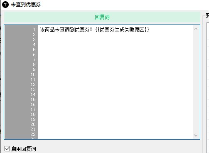Click the window title 未查到优惠券
This screenshot has height=153, width=209.
point(26,5)
